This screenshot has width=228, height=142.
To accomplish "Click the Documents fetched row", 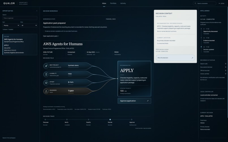I will 213,67.
